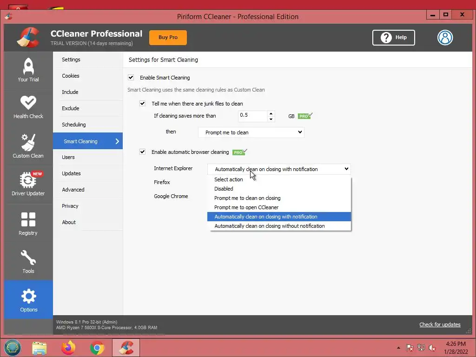Click Check for updates link
The height and width of the screenshot is (357, 476).
[x=440, y=324]
